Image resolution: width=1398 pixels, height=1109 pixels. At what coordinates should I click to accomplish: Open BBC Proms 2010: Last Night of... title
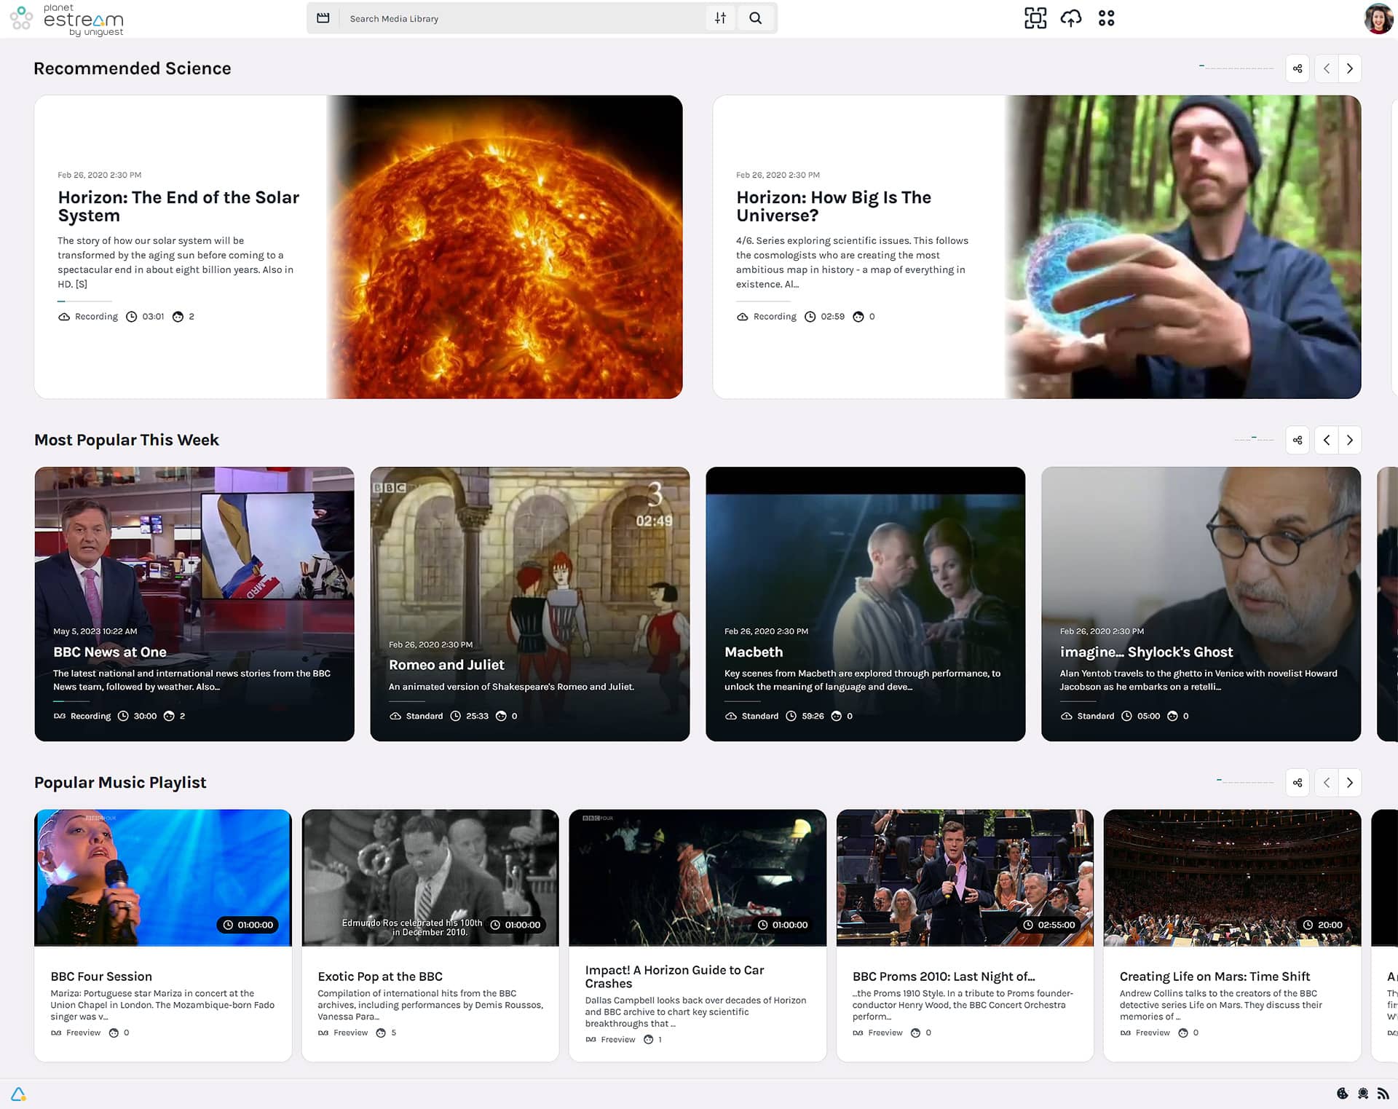[x=944, y=976]
